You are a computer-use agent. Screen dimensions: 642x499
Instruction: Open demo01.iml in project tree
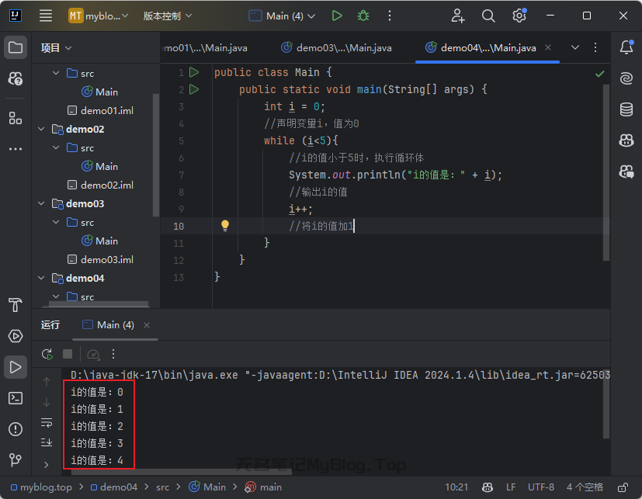pos(100,110)
